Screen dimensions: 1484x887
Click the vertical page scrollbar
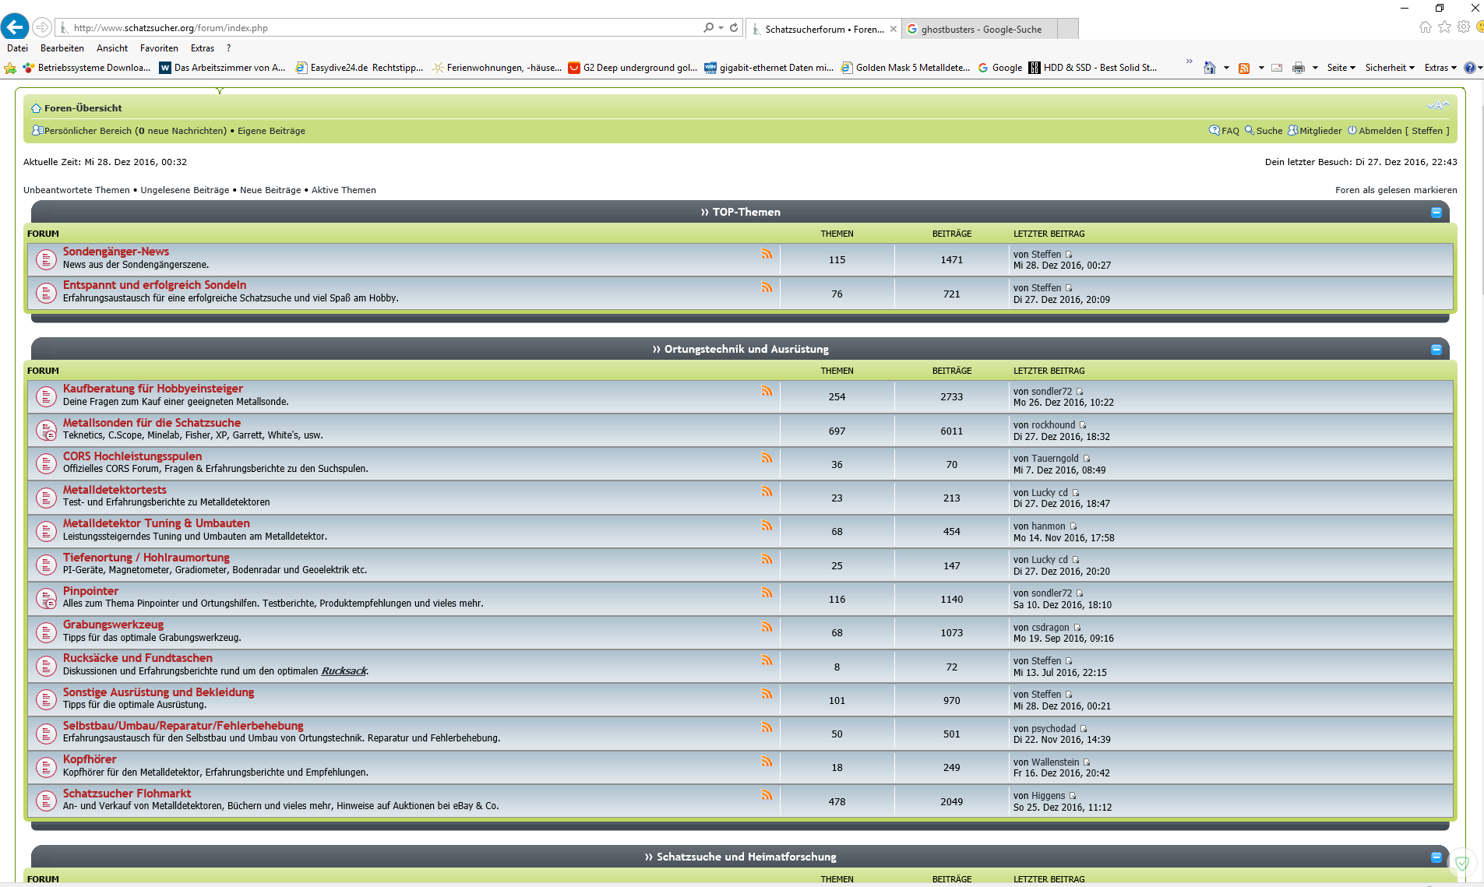point(1480,467)
